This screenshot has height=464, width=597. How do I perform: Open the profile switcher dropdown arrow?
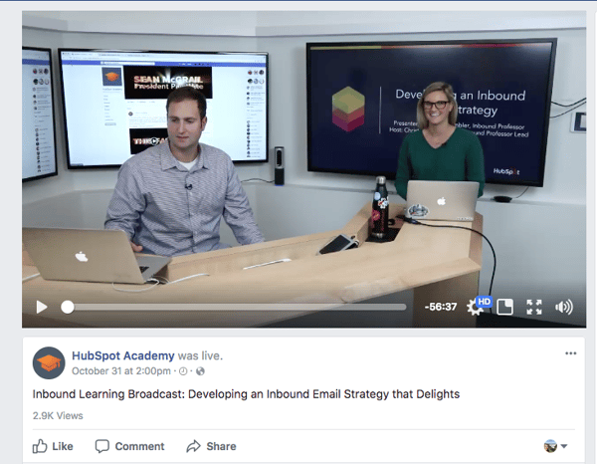(x=564, y=446)
